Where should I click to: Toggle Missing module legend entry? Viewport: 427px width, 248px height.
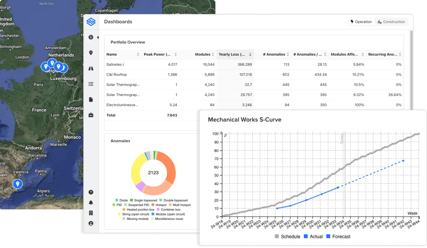click(x=136, y=219)
